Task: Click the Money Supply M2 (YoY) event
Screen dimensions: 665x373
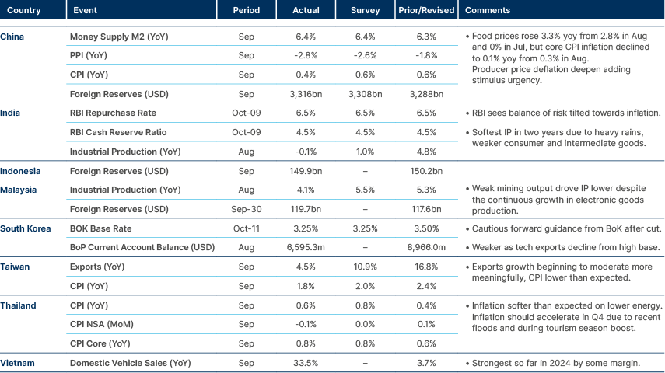Action: pyautogui.click(x=119, y=37)
